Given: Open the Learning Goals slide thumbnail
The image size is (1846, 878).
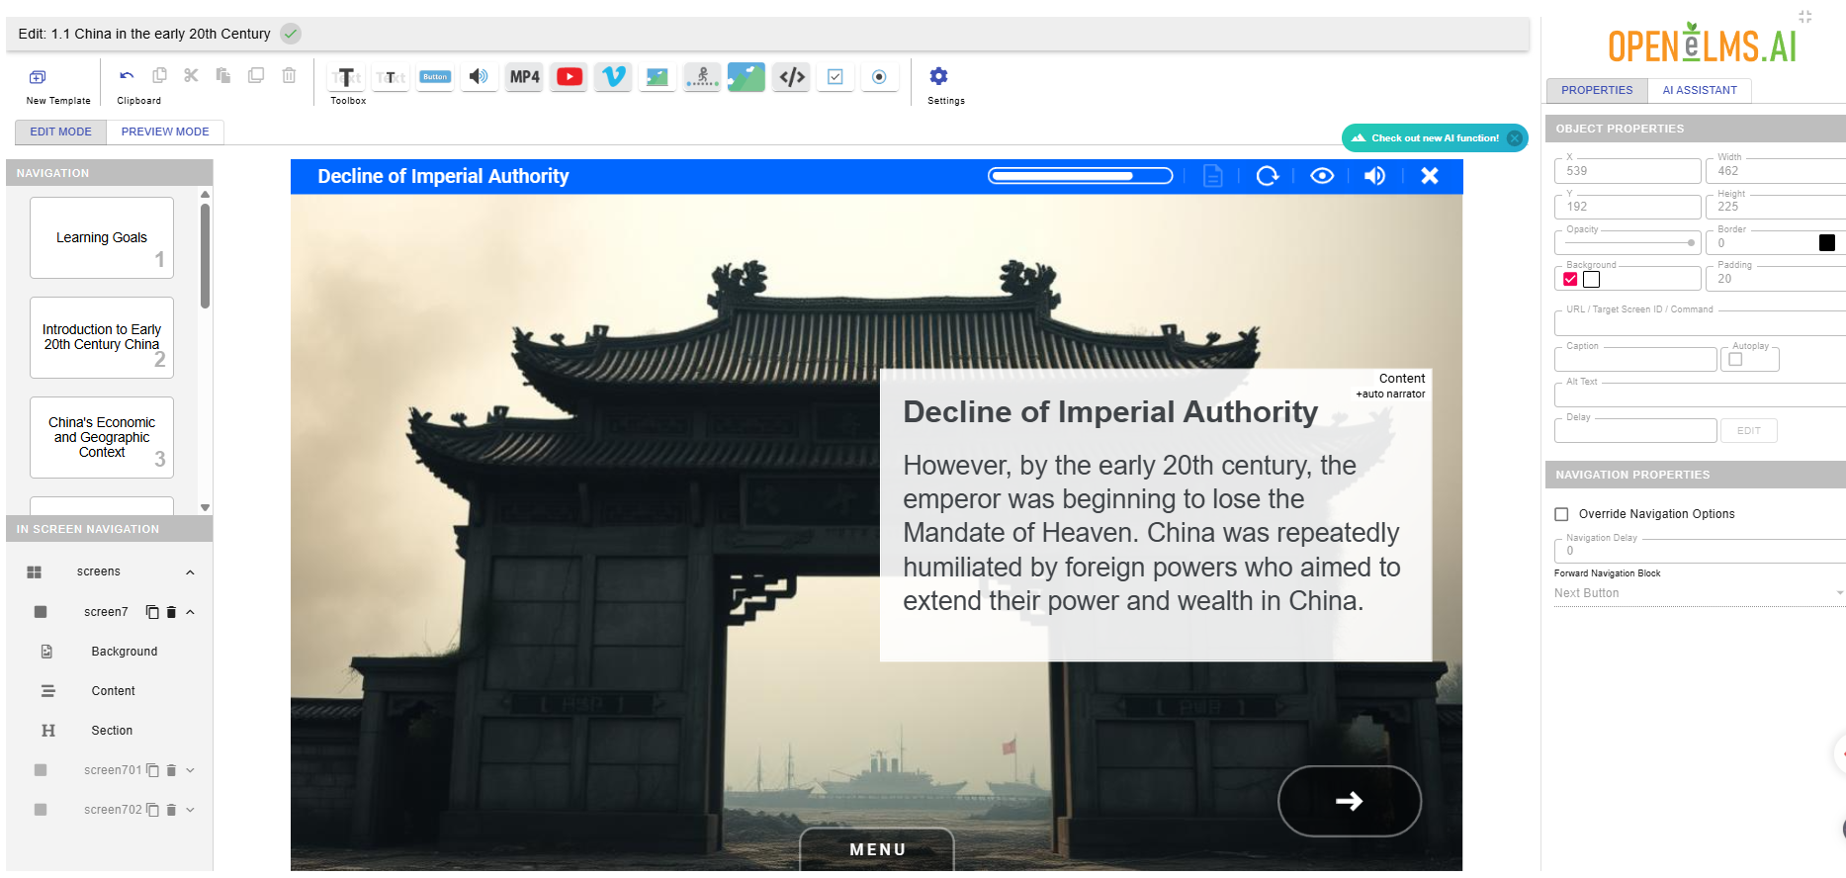Looking at the screenshot, I should [x=102, y=237].
